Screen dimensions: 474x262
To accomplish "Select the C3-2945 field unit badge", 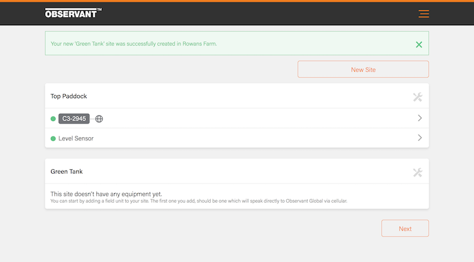I will tap(74, 118).
